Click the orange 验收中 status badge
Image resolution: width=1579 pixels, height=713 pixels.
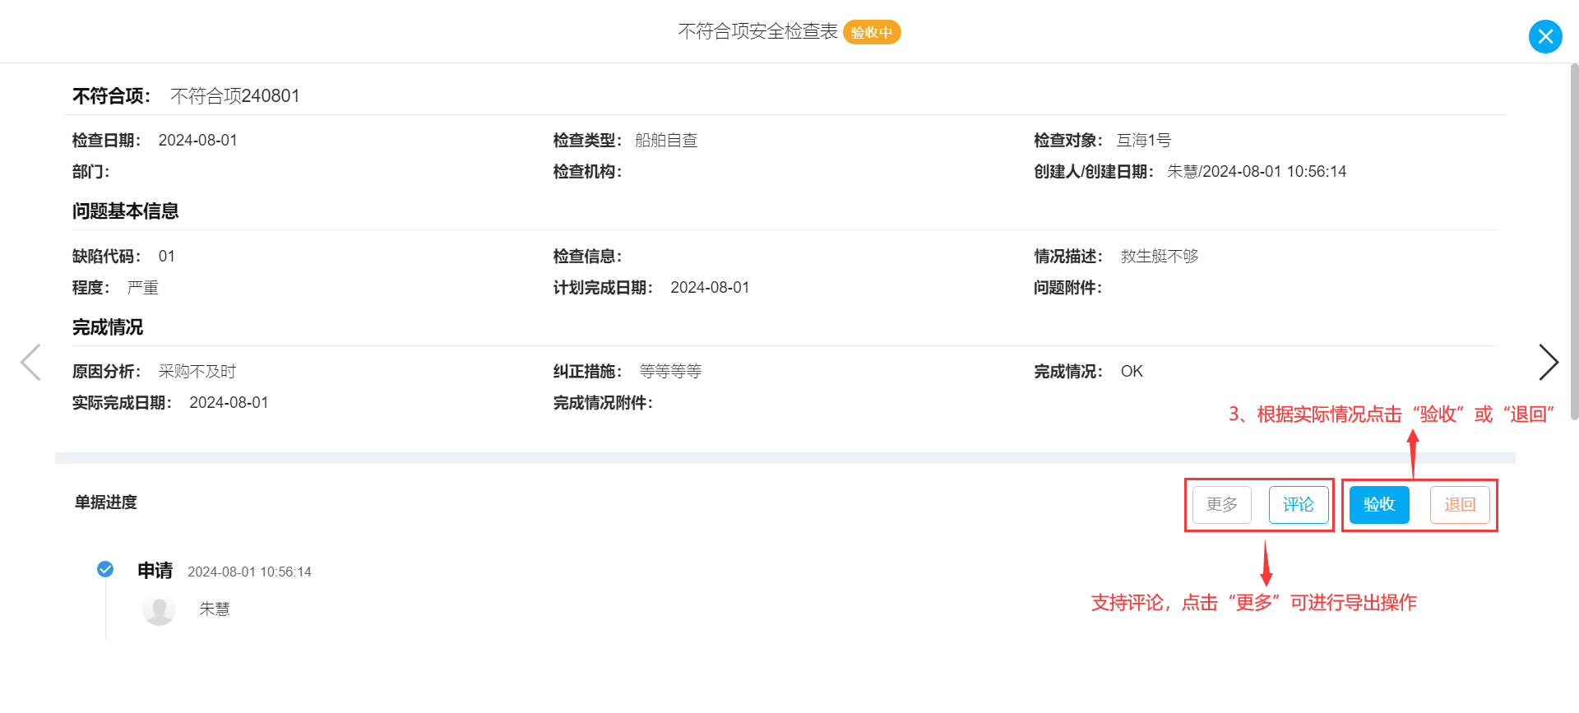coord(872,32)
